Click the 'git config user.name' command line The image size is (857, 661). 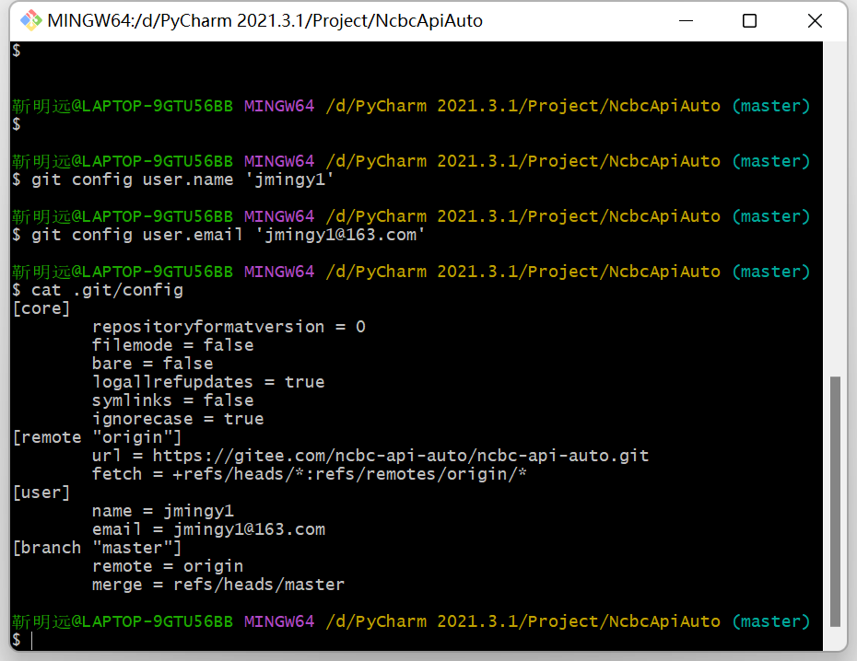click(x=172, y=180)
